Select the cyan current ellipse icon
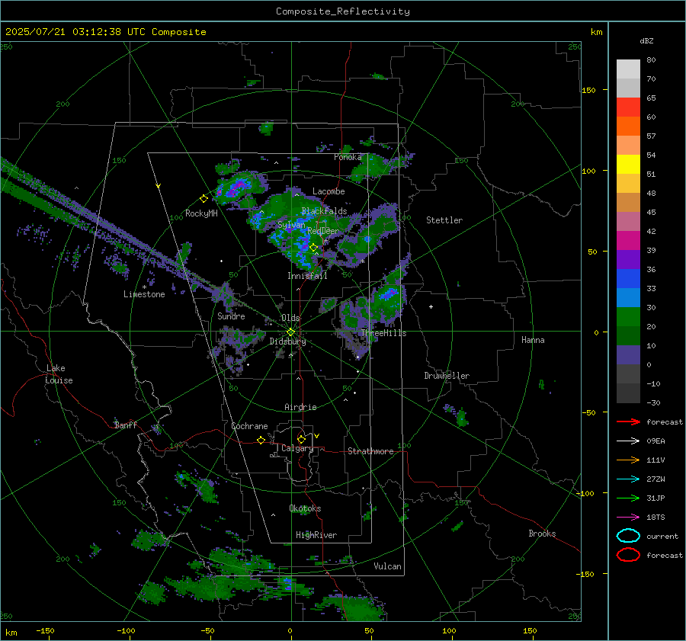Image resolution: width=686 pixels, height=641 pixels. point(628,536)
